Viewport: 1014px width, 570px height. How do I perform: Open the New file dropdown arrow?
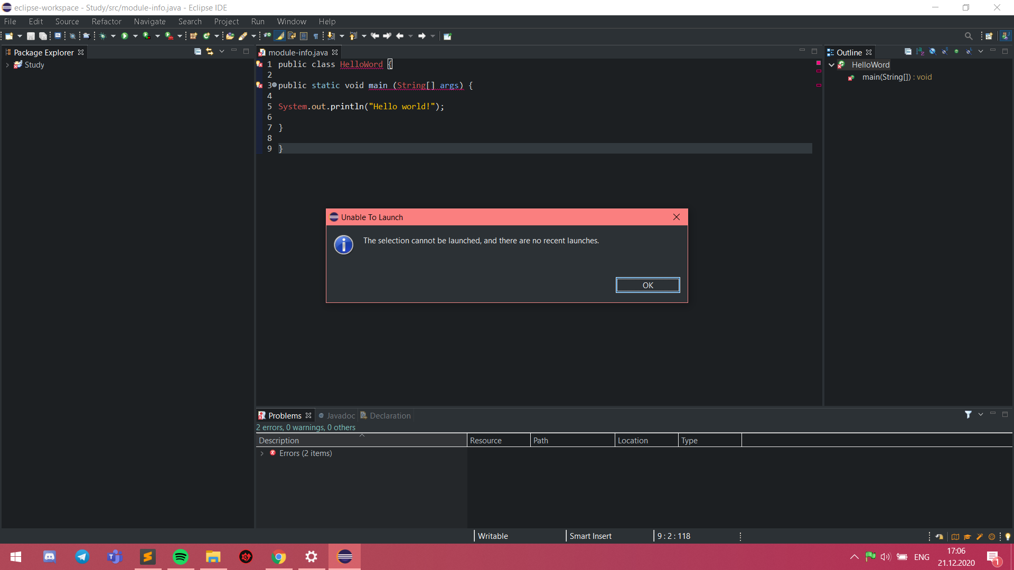tap(20, 36)
